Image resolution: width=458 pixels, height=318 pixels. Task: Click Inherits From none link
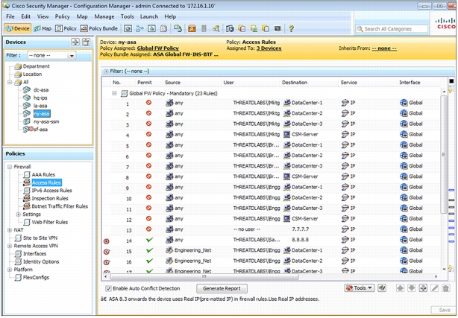384,48
